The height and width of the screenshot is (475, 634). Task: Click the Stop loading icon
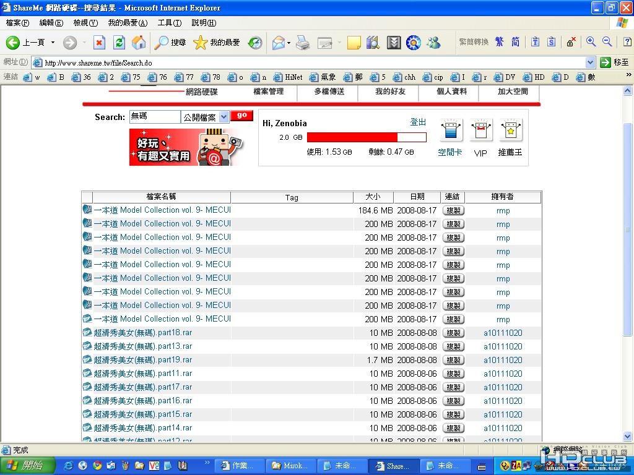pyautogui.click(x=99, y=43)
